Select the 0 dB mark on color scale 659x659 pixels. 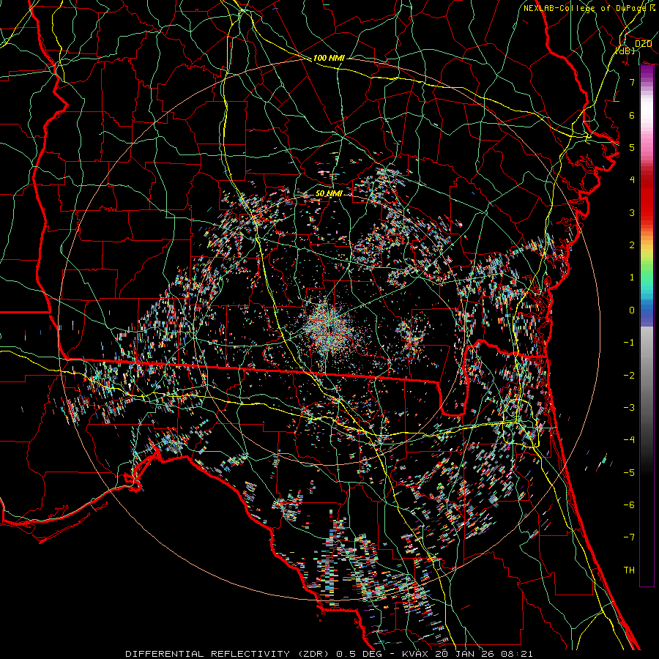[632, 310]
